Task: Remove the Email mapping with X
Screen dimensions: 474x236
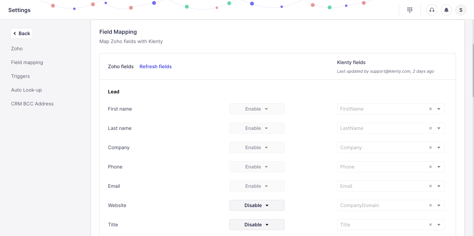Action: pos(431,186)
